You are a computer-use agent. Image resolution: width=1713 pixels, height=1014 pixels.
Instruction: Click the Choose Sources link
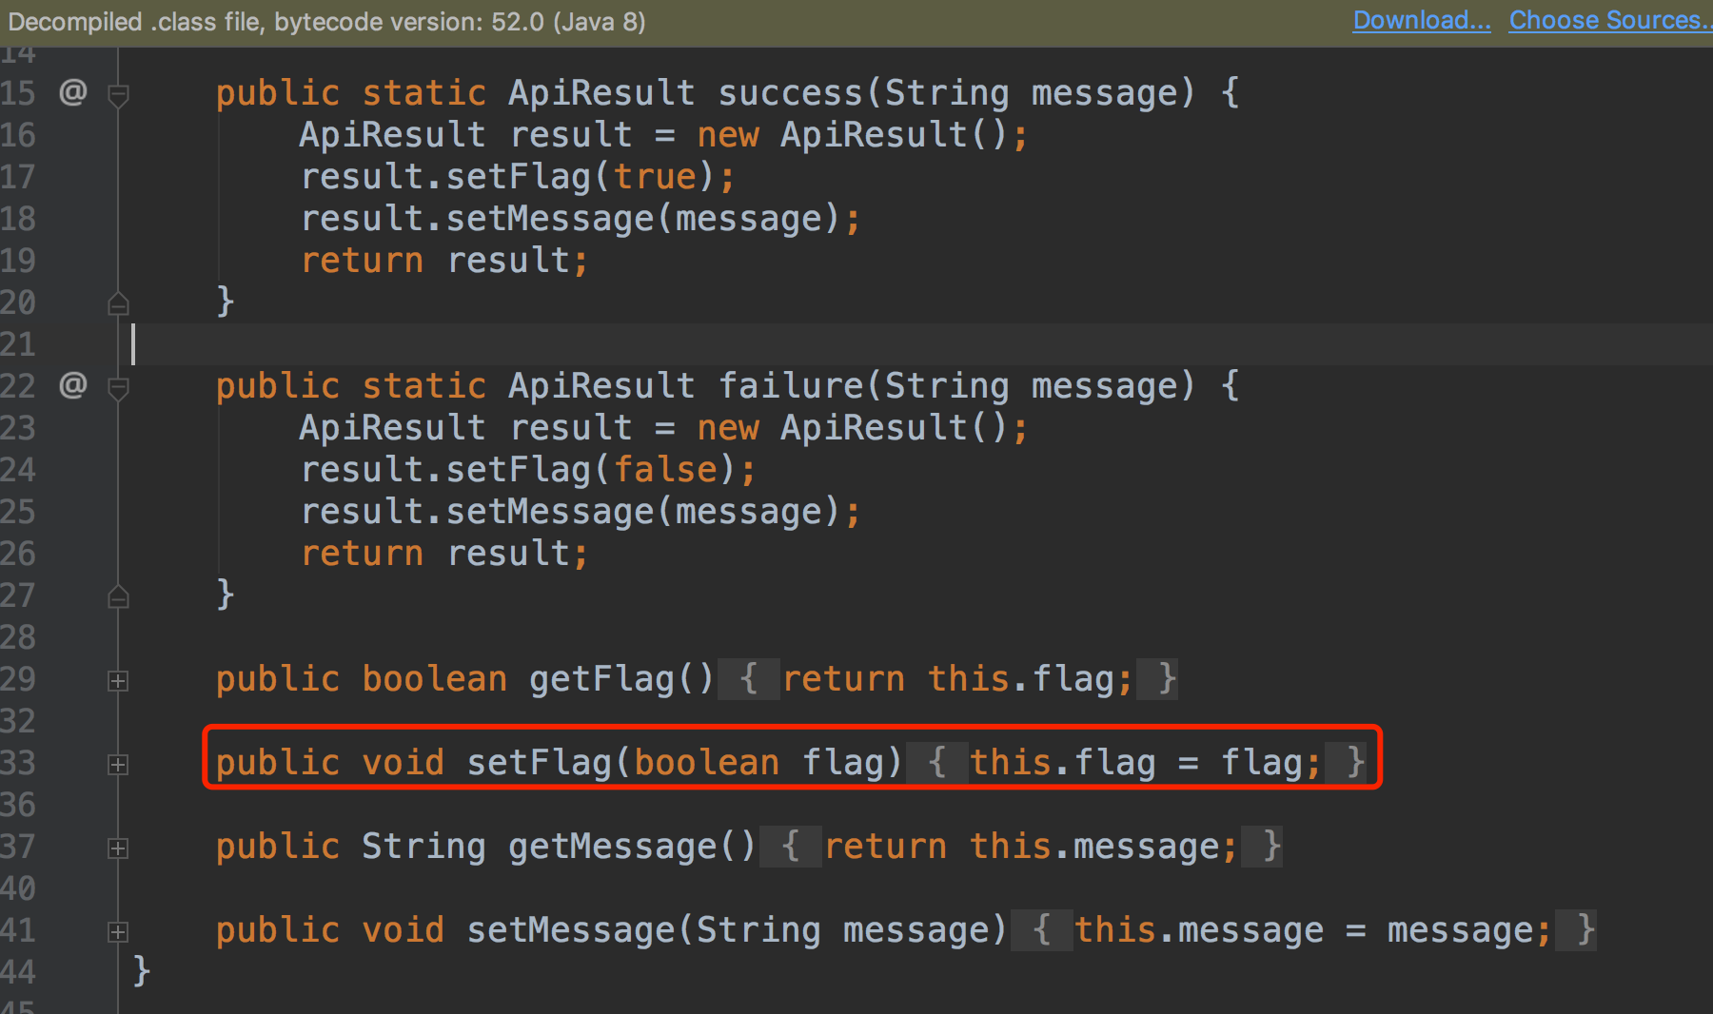[x=1610, y=20]
